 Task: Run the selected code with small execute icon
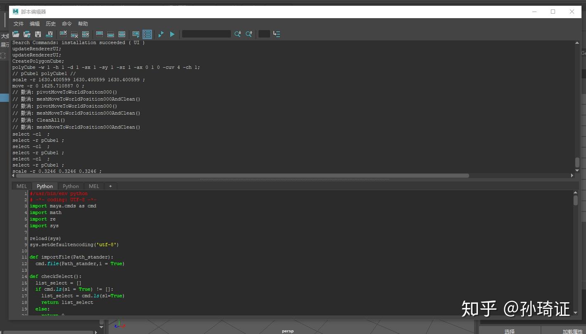tap(161, 34)
